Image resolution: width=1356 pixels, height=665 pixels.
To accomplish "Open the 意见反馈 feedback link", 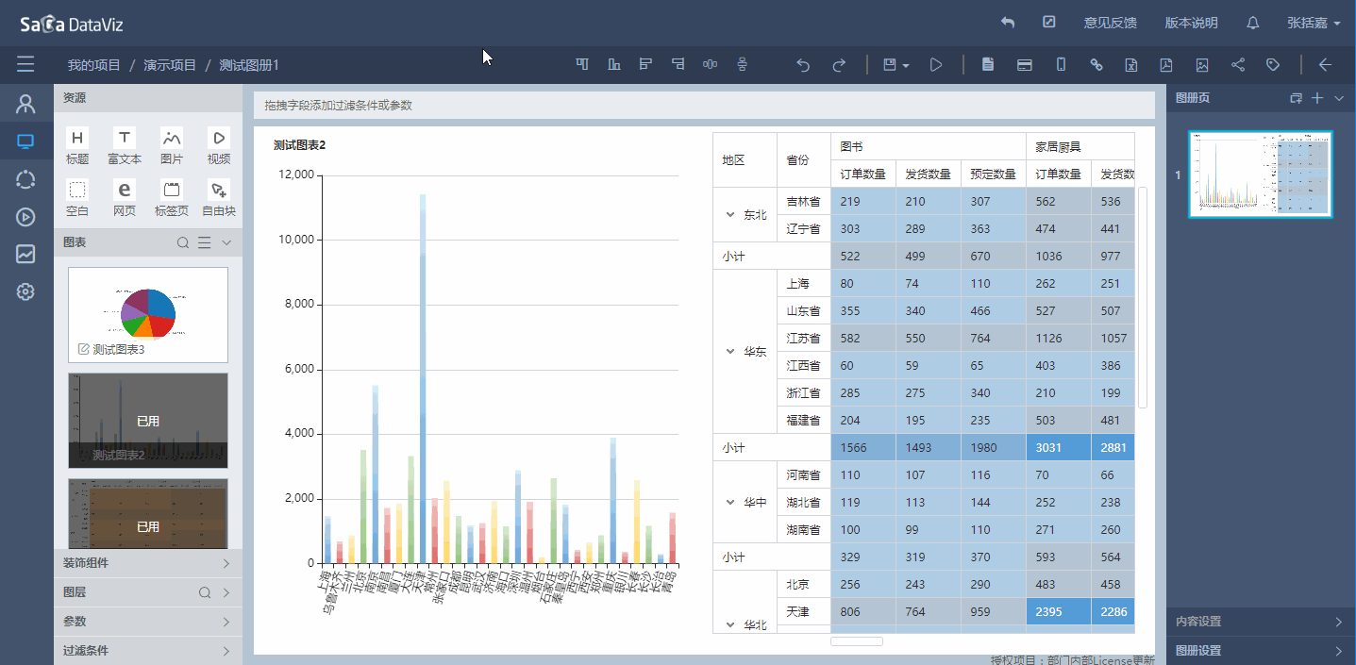I will tap(1110, 23).
